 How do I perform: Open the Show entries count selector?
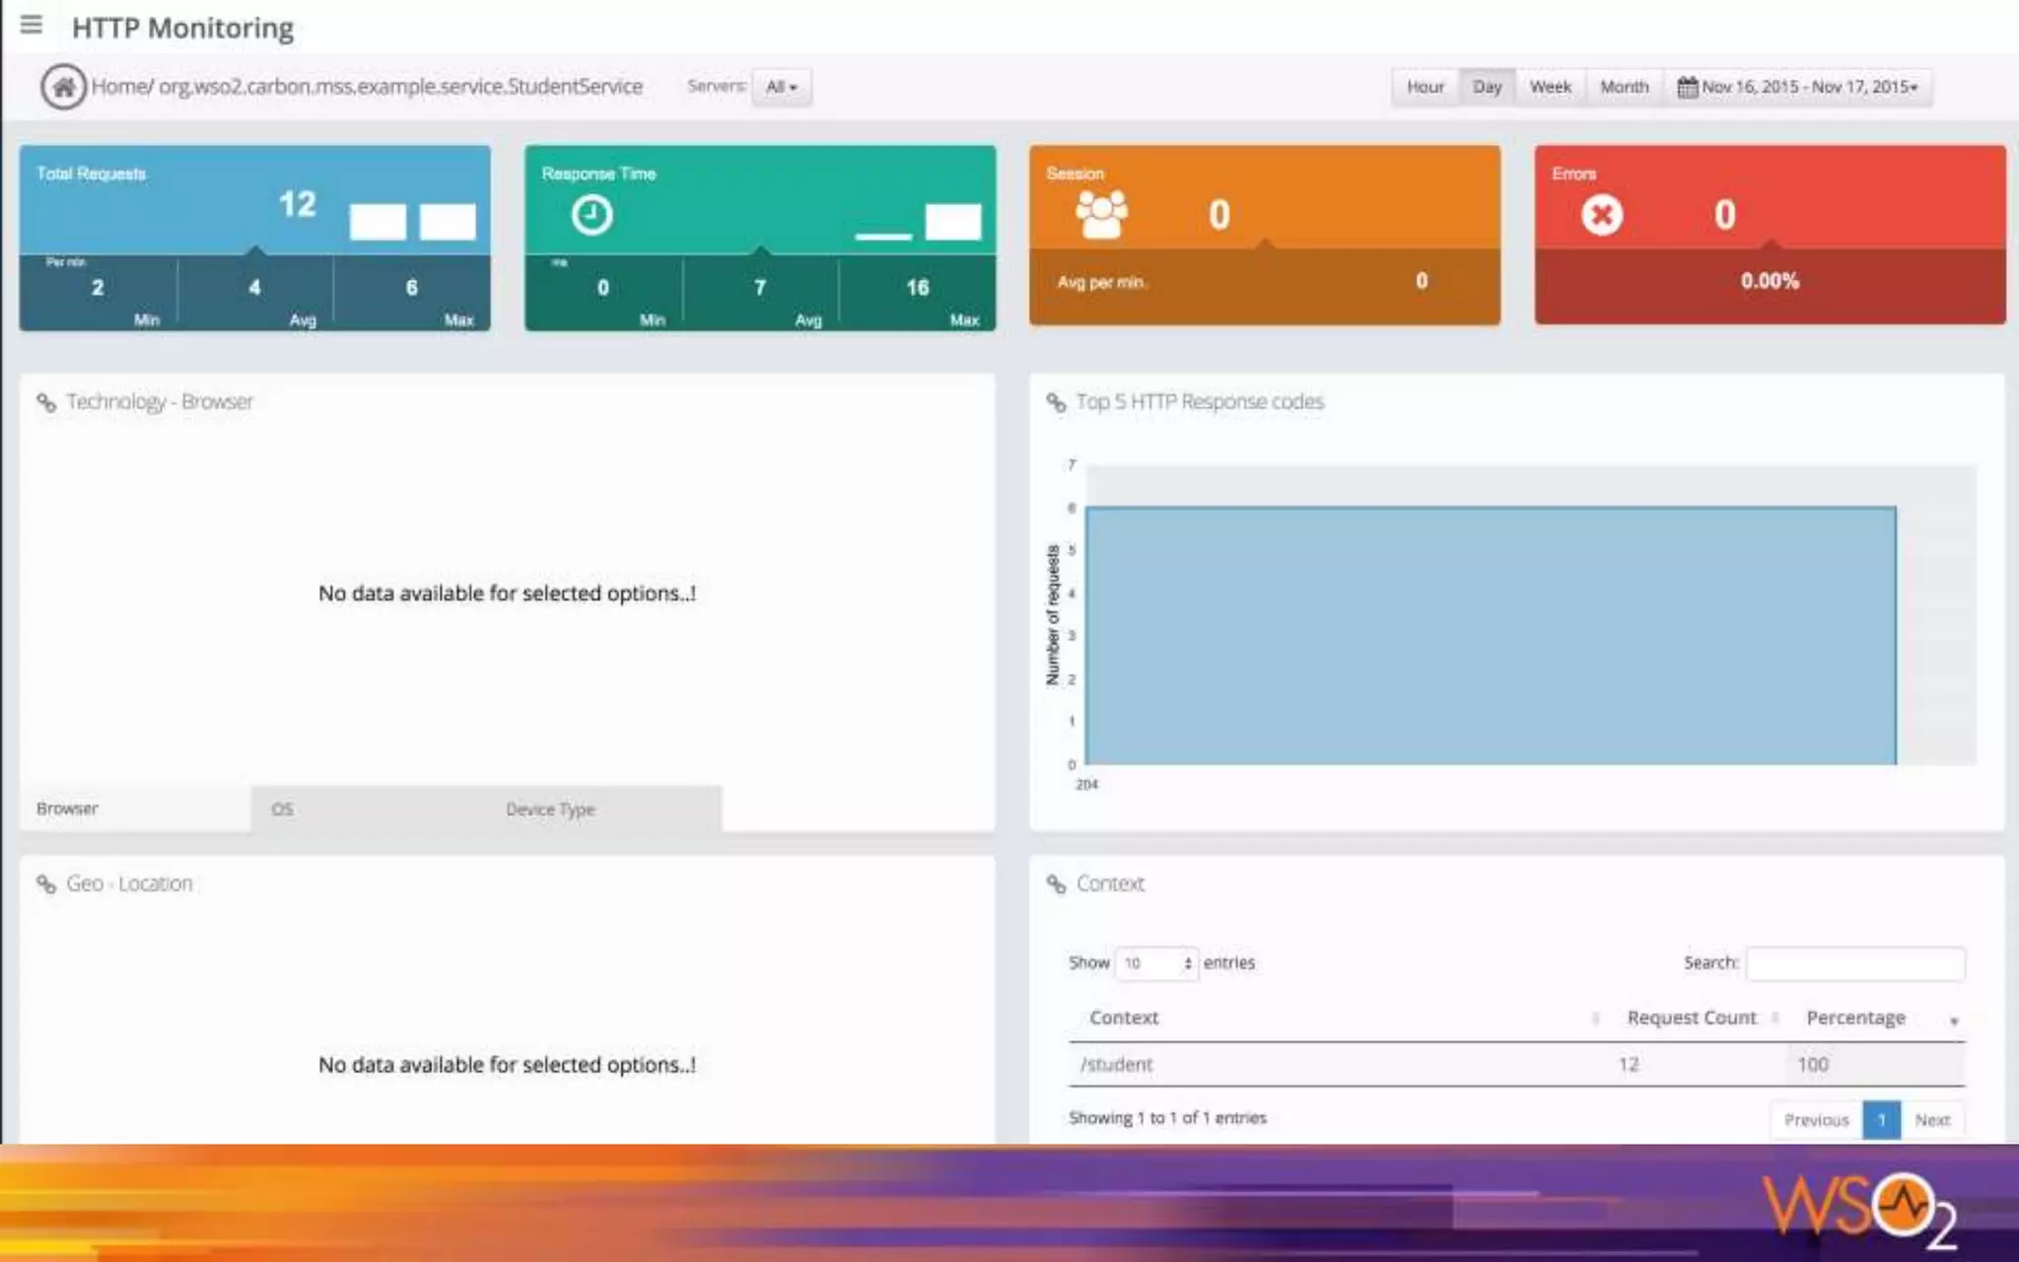tap(1157, 963)
